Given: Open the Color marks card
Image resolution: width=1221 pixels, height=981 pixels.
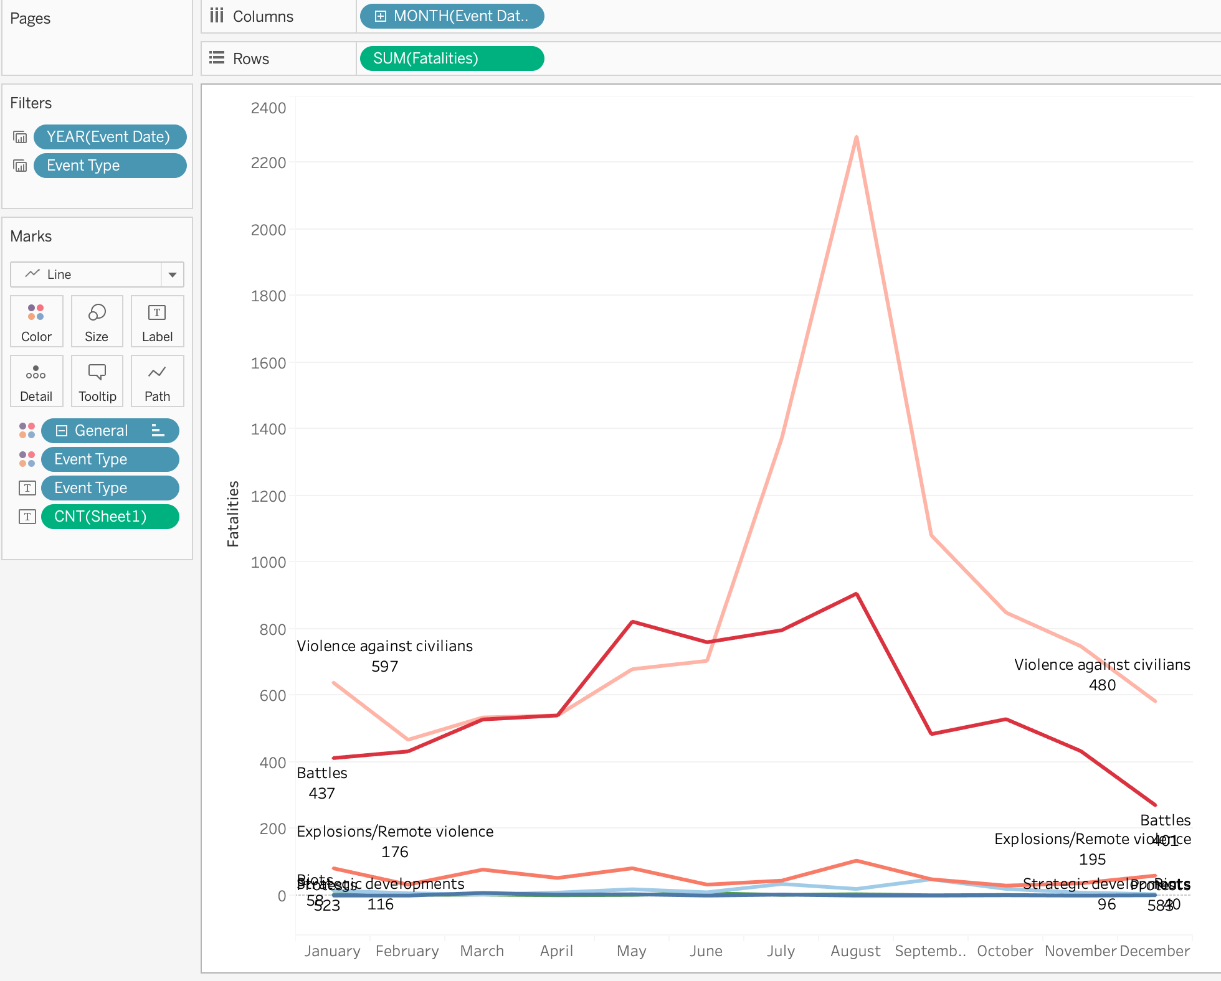Looking at the screenshot, I should (36, 321).
